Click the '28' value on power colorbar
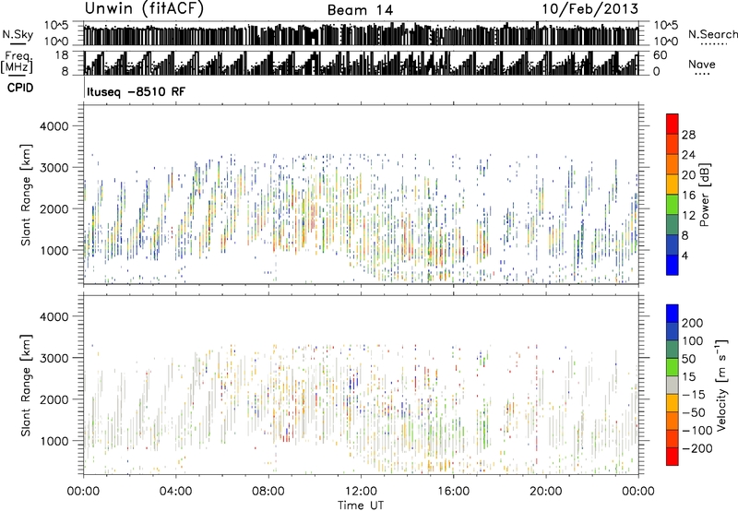738x511 pixels. tap(688, 135)
